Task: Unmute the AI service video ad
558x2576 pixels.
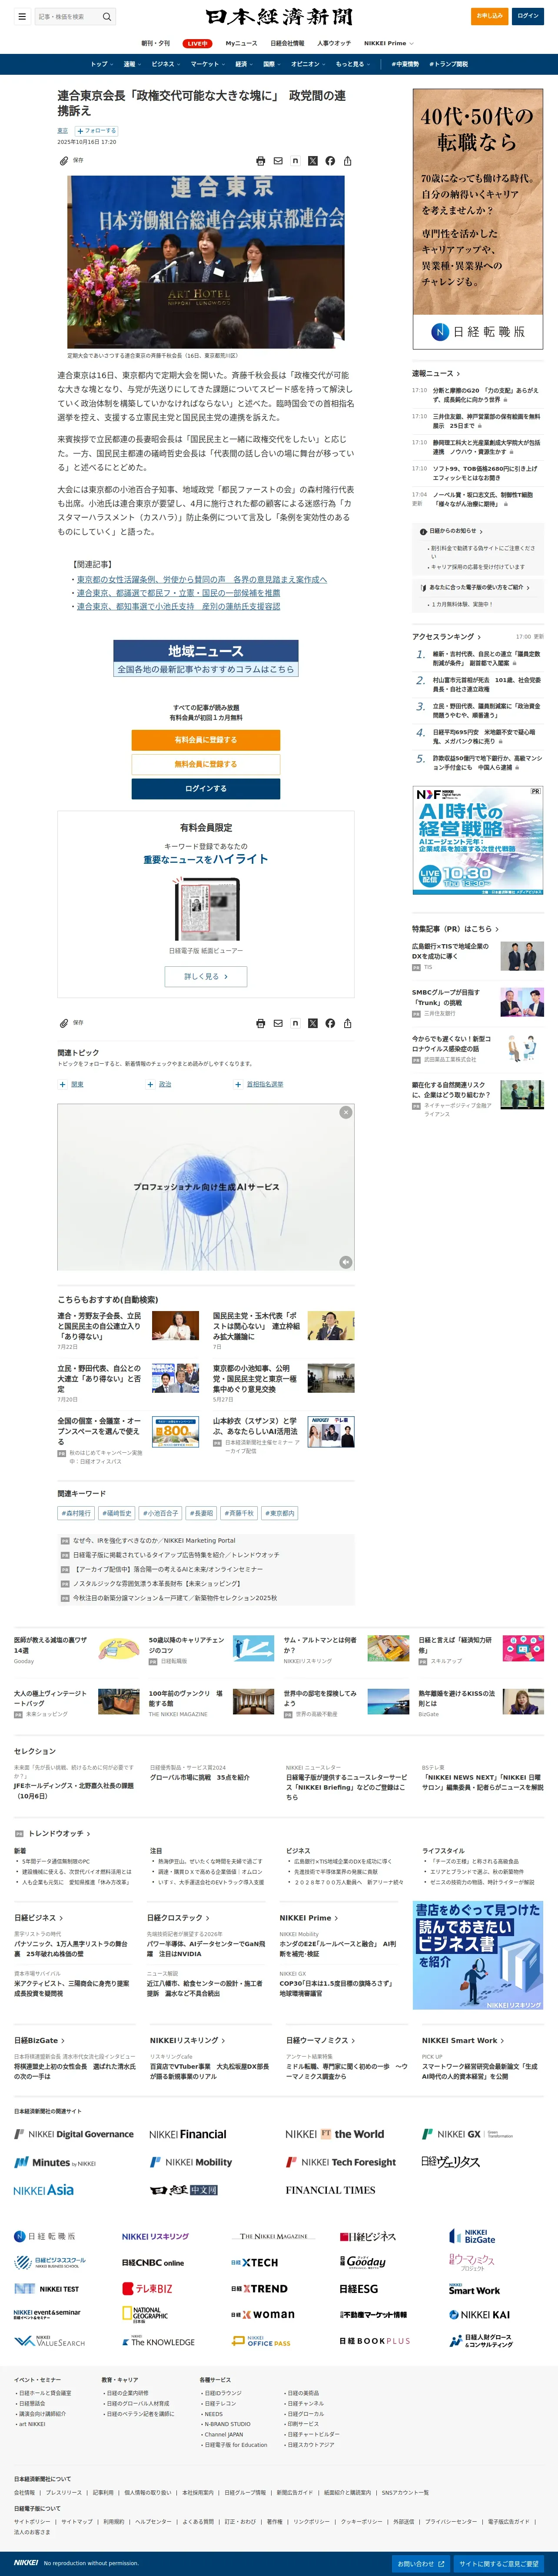Action: coord(345,1262)
